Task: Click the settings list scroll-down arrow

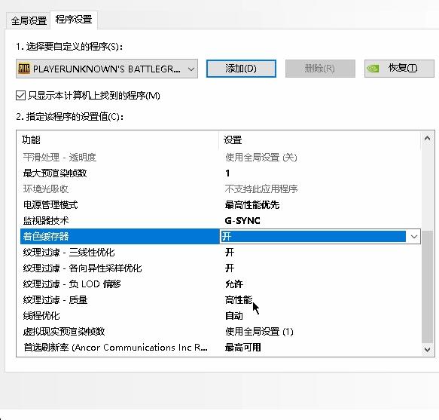Action: 427,349
